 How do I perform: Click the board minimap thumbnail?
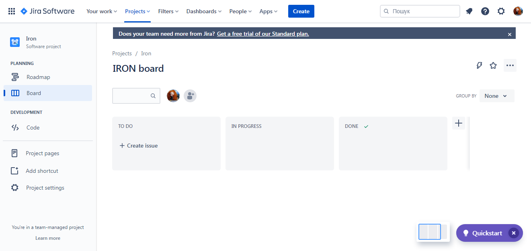coord(433,232)
